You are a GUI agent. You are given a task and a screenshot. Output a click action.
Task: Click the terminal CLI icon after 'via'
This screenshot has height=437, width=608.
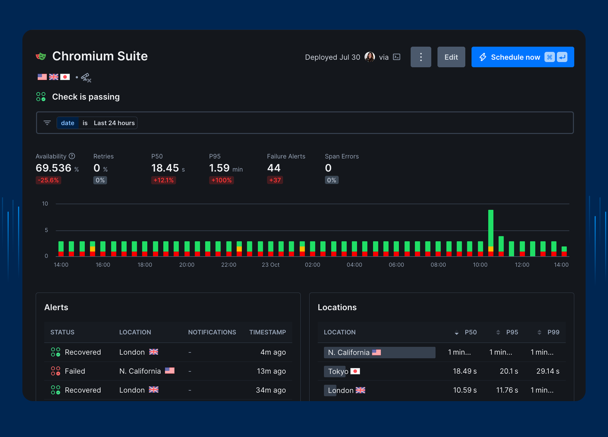point(396,57)
